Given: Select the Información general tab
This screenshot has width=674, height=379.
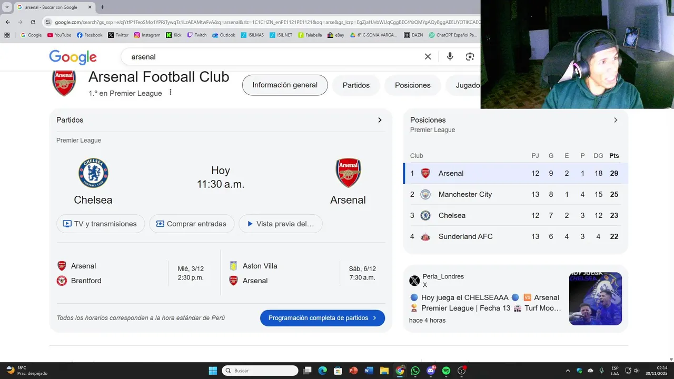Looking at the screenshot, I should click(285, 85).
